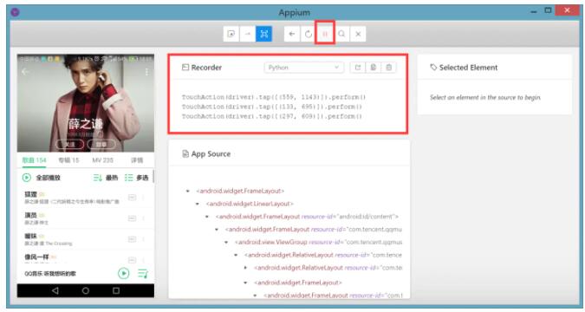
Task: Collapse the android.view.ViewGroup node arrow
Action: [226, 242]
